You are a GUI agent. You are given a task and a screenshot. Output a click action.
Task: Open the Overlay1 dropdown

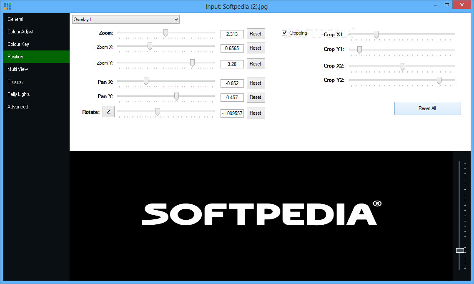(126, 19)
